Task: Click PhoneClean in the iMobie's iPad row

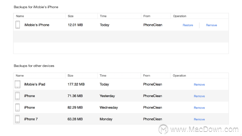Action: coord(152,84)
